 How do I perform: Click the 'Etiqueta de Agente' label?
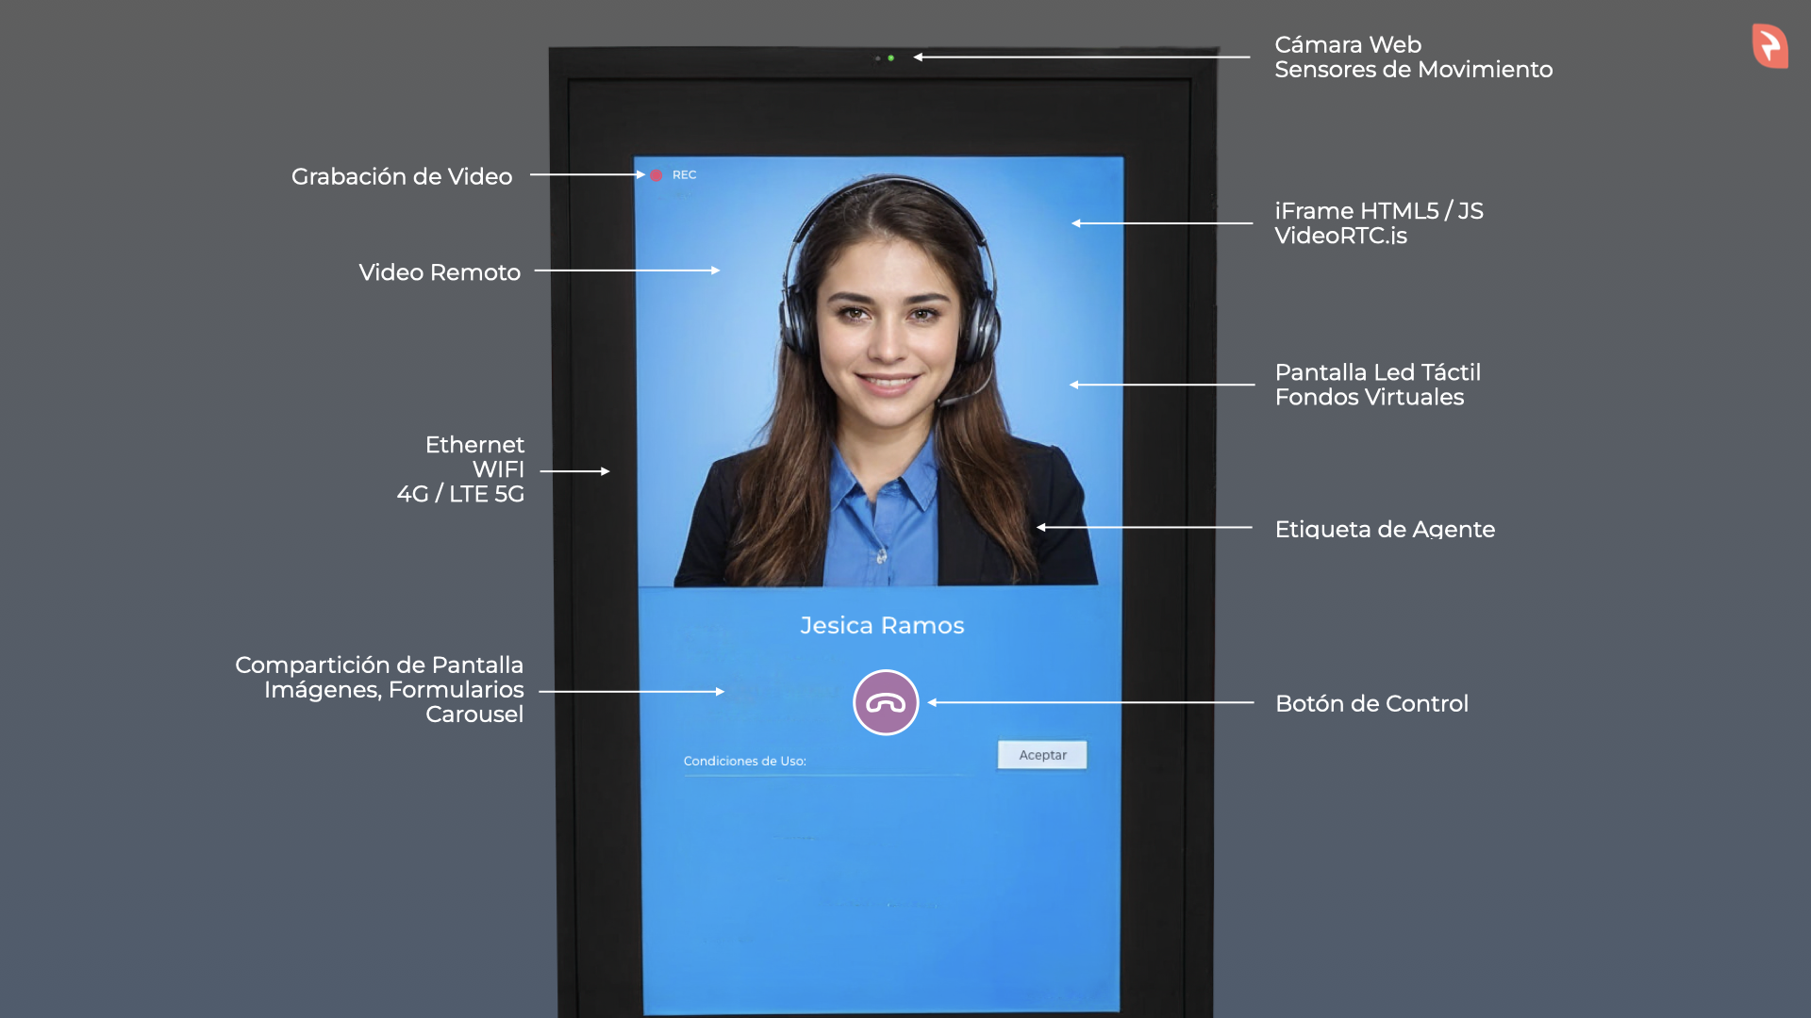tap(1385, 530)
